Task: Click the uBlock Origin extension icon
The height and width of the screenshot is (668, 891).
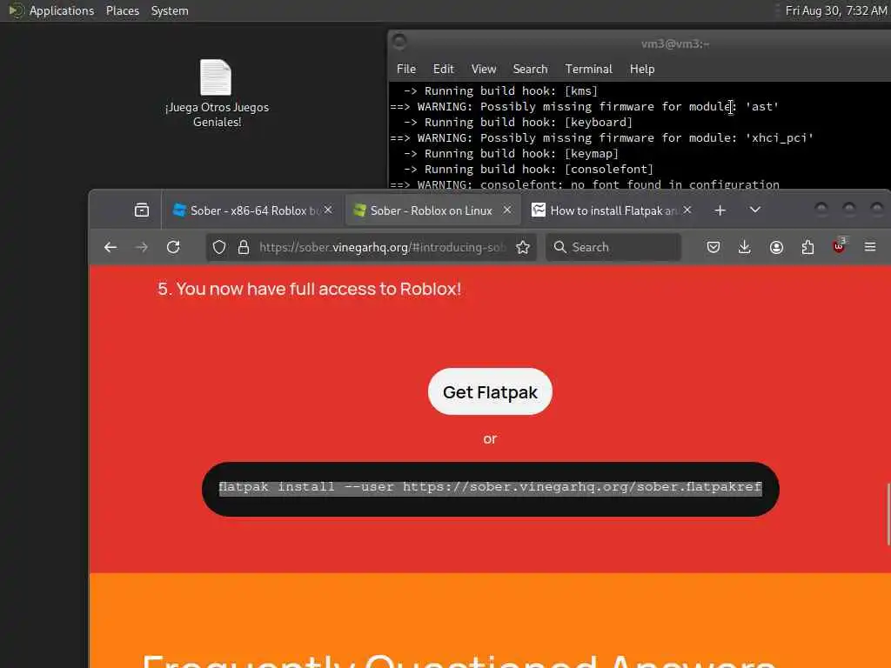Action: [839, 246]
